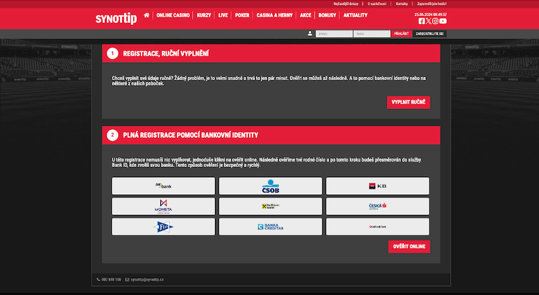
Task: Open the X (Twitter) profile icon
Action: coord(429,21)
